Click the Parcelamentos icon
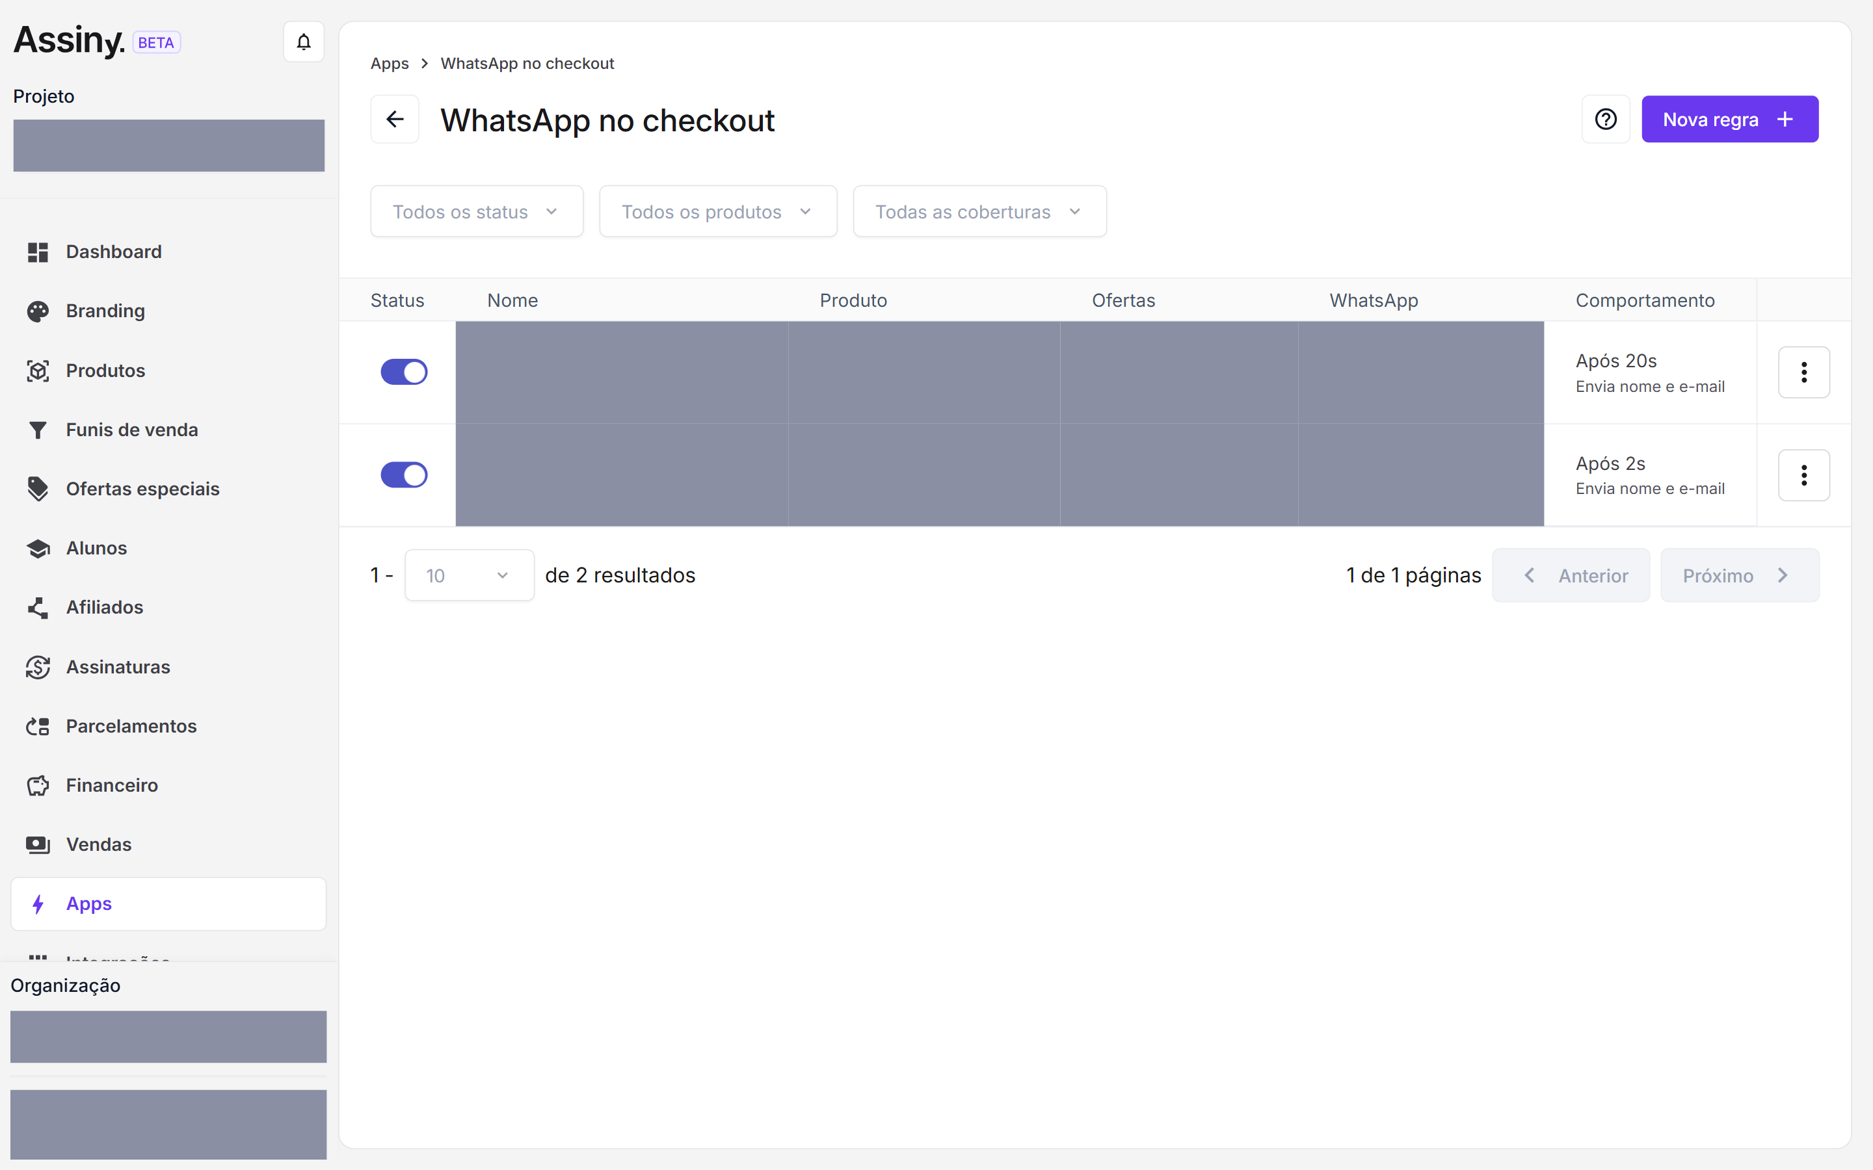This screenshot has width=1873, height=1170. [x=37, y=726]
